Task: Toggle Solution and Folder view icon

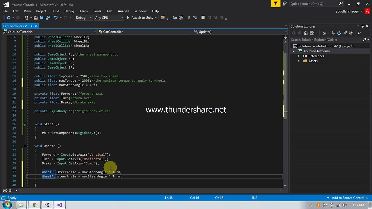Action: click(312, 33)
